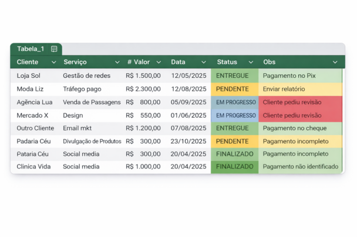Viewport: 357px width, 237px height.
Task: Click FINALIZADO status for Clinica Vida
Action: tap(234, 167)
